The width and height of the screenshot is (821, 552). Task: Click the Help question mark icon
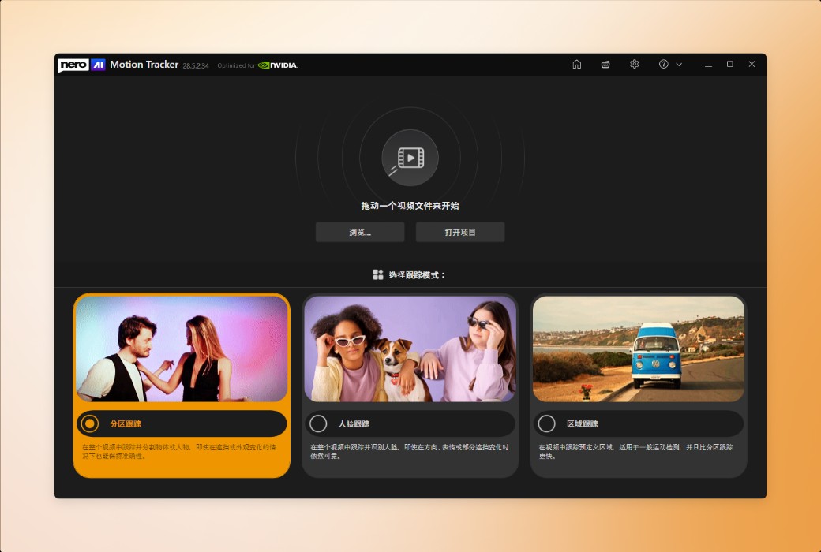[x=661, y=64]
